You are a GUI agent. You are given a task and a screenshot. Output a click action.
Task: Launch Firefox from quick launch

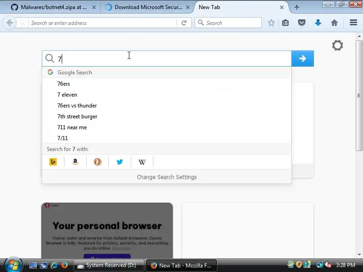click(64, 265)
